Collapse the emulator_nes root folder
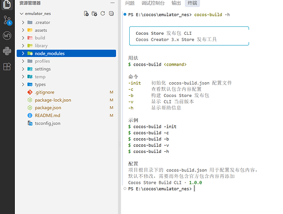Screen dimensions: 283x214 [22, 14]
